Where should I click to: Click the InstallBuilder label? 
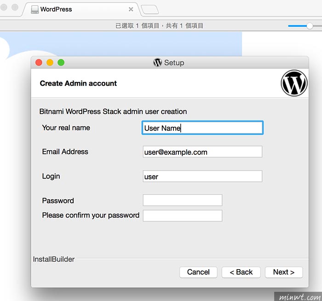click(54, 259)
